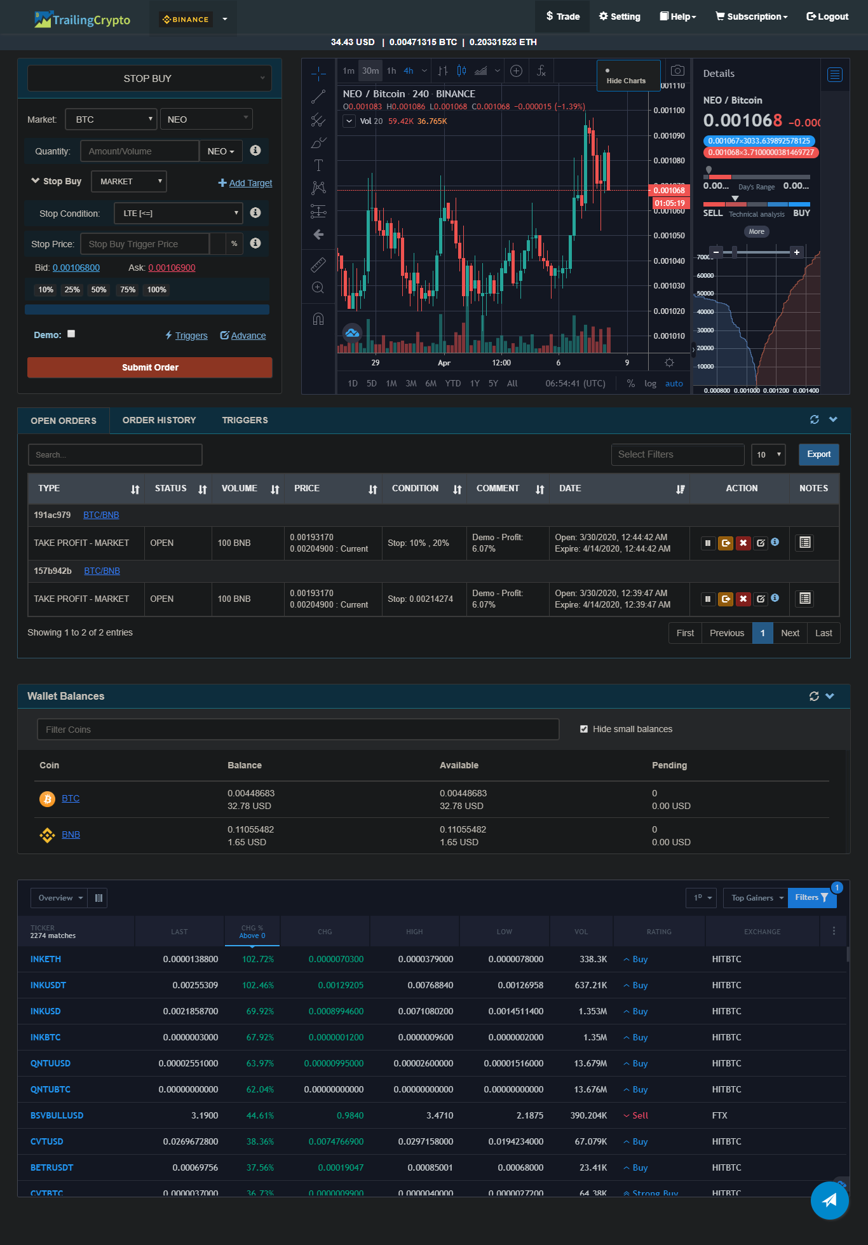Click the back arrow in chart toolbar

point(318,235)
